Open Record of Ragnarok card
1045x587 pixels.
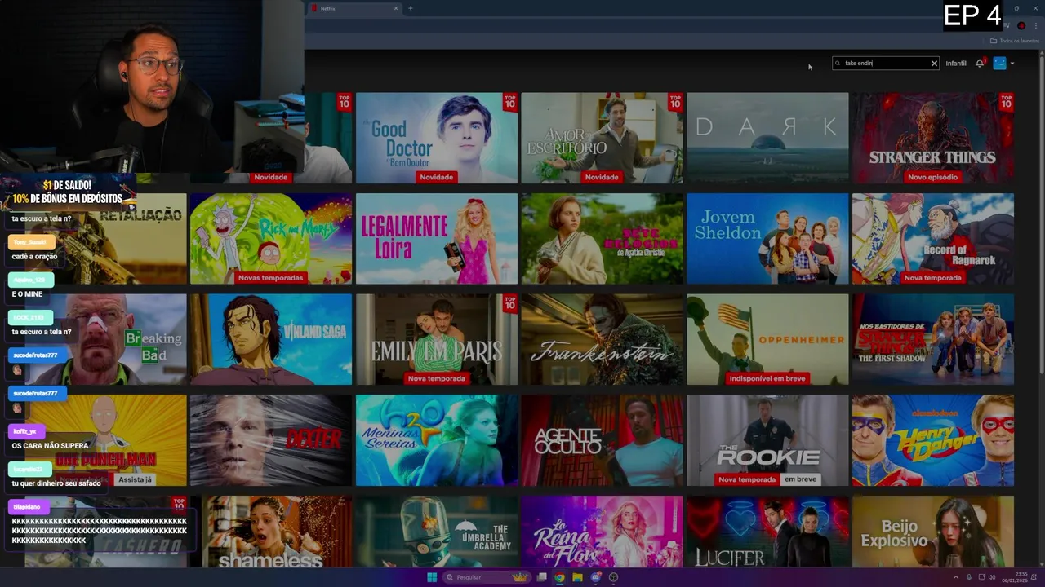[x=933, y=239]
